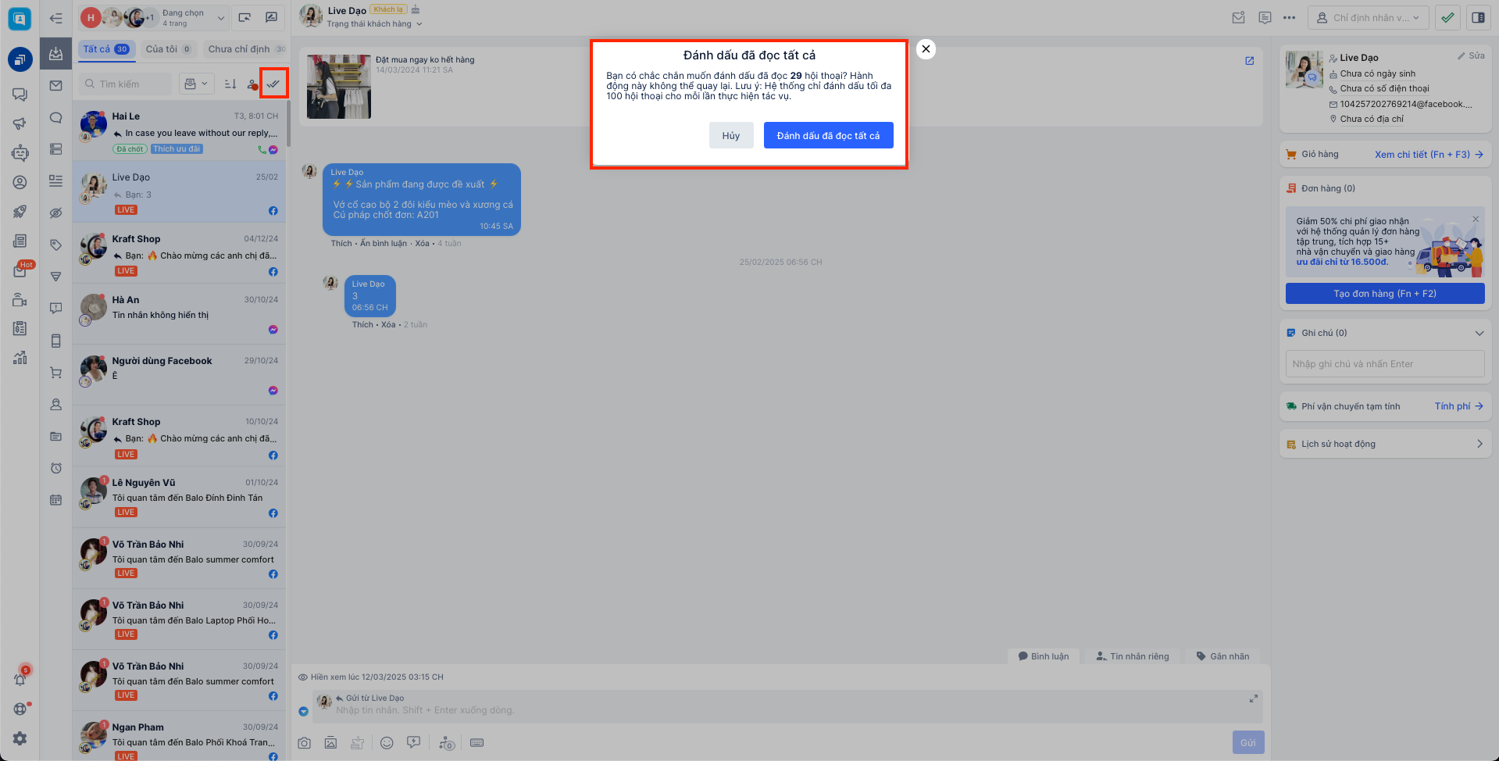Click the support lifebuoy icon in the sidebar
Screen dimensions: 1499x761
pos(20,709)
